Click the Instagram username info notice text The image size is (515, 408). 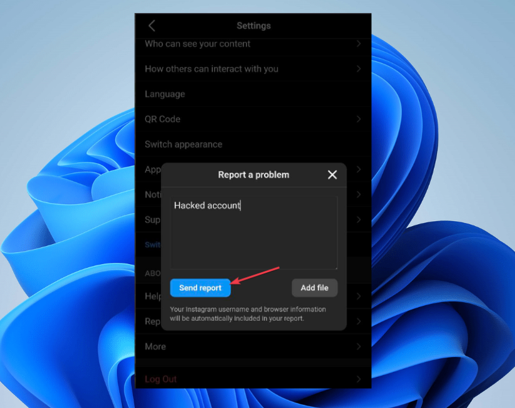click(x=248, y=313)
